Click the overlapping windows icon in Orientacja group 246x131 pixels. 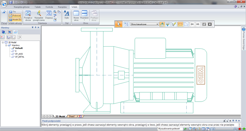point(59,12)
